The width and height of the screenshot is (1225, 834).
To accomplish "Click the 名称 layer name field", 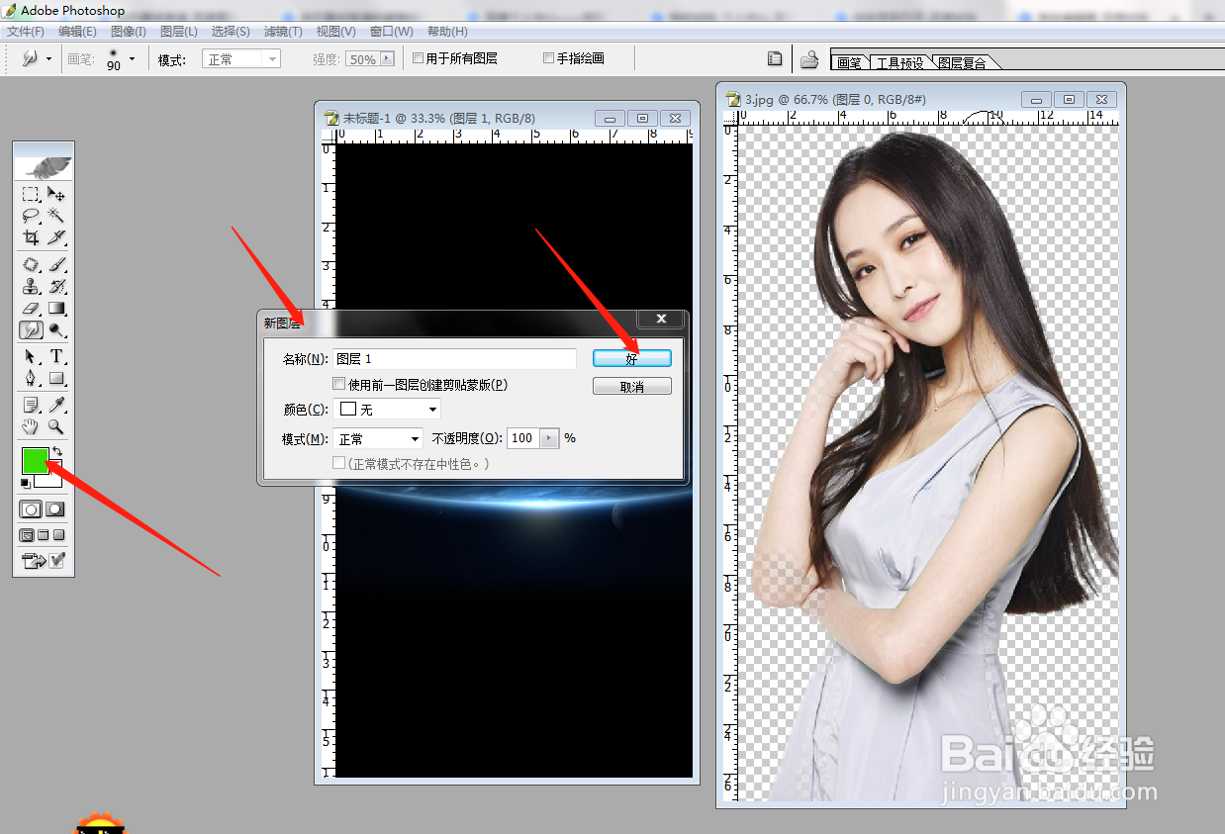I will click(454, 358).
